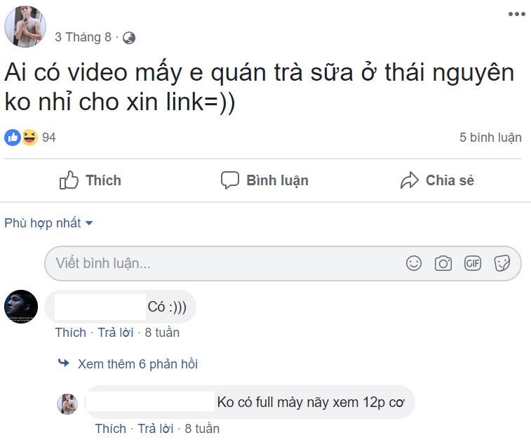531x440 pixels.
Task: Open the GIF picker icon
Action: point(473,263)
